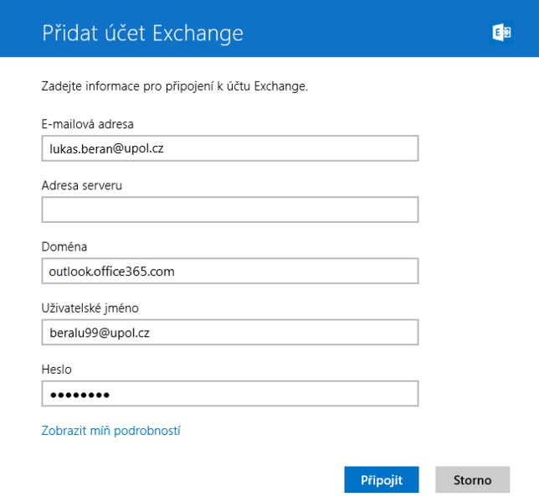Click the Přidat účet Exchange title
This screenshot has height=502, width=539.
[x=142, y=34]
